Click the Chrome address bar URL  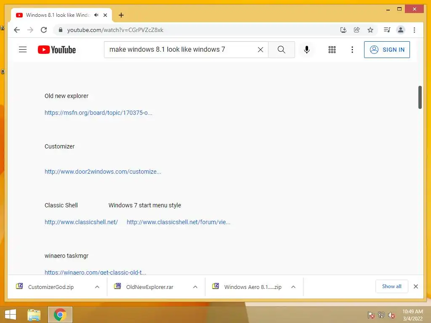pos(115,30)
